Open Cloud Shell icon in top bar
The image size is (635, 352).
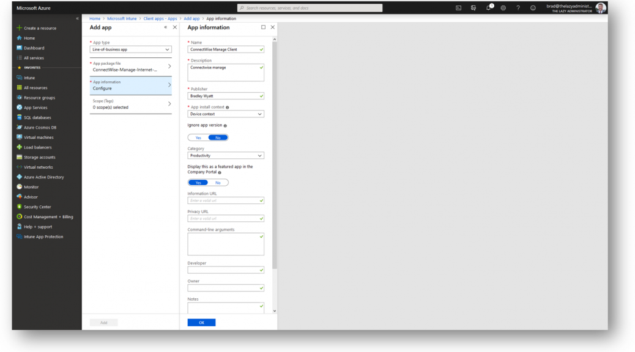[458, 8]
